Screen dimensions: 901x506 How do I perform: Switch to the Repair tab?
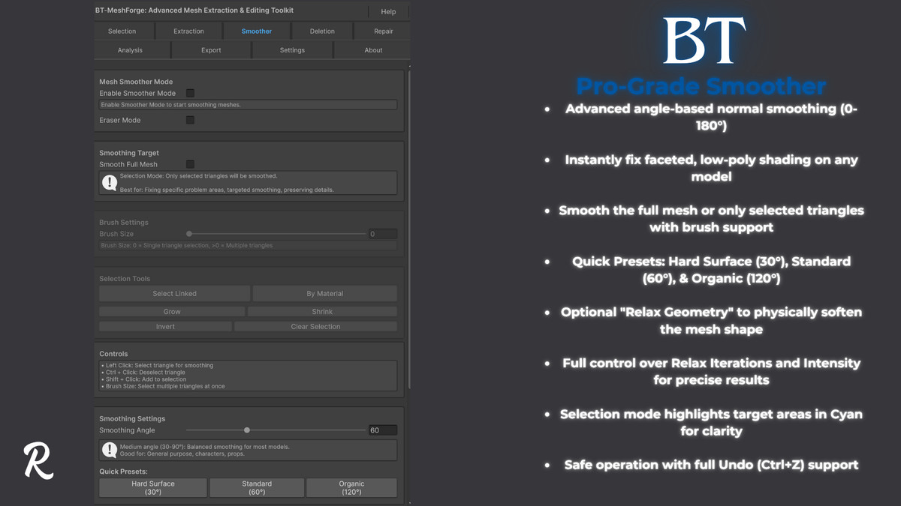point(382,31)
